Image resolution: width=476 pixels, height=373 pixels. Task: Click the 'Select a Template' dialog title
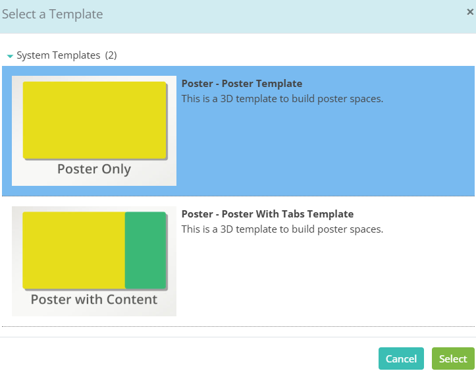coord(53,14)
